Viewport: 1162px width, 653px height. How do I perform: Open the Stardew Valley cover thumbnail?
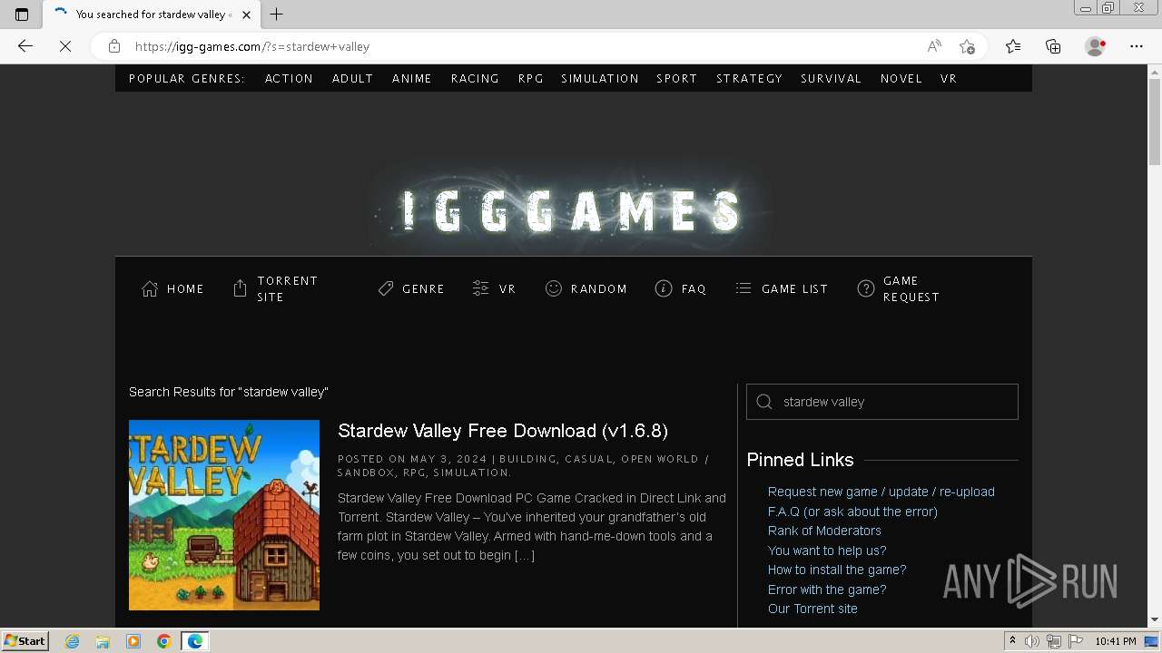pos(224,515)
